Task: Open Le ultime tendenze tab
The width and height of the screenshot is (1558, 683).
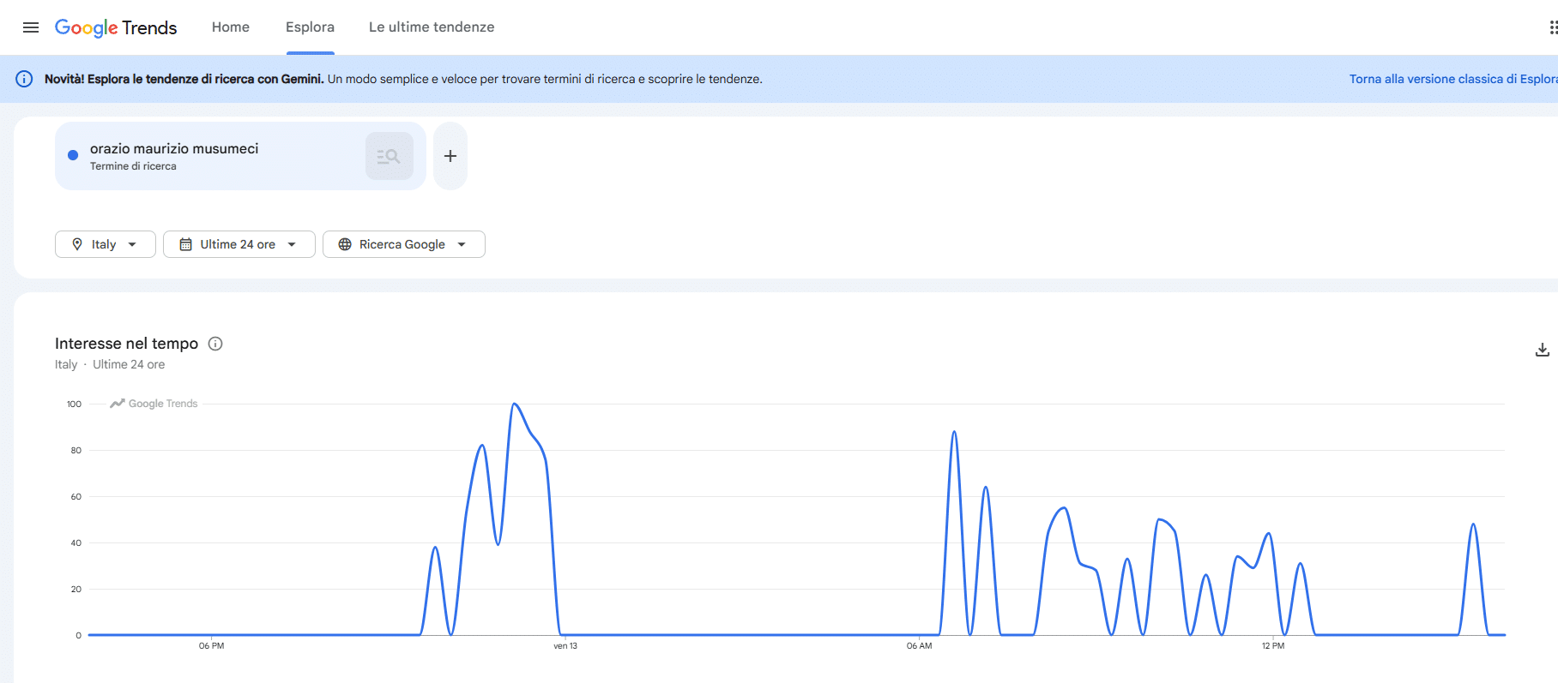Action: click(x=432, y=27)
